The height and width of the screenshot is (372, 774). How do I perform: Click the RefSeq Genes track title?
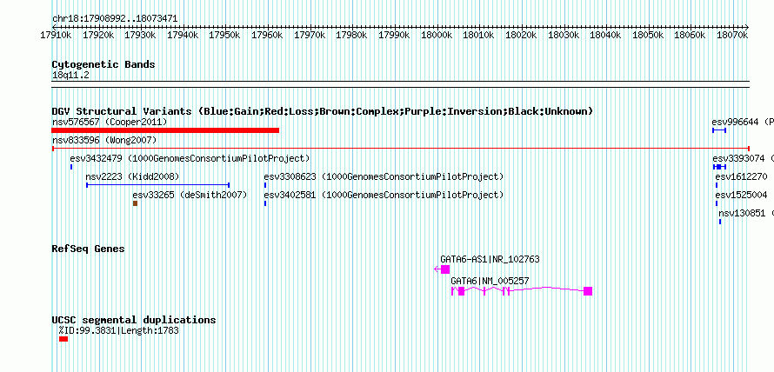pyautogui.click(x=89, y=249)
